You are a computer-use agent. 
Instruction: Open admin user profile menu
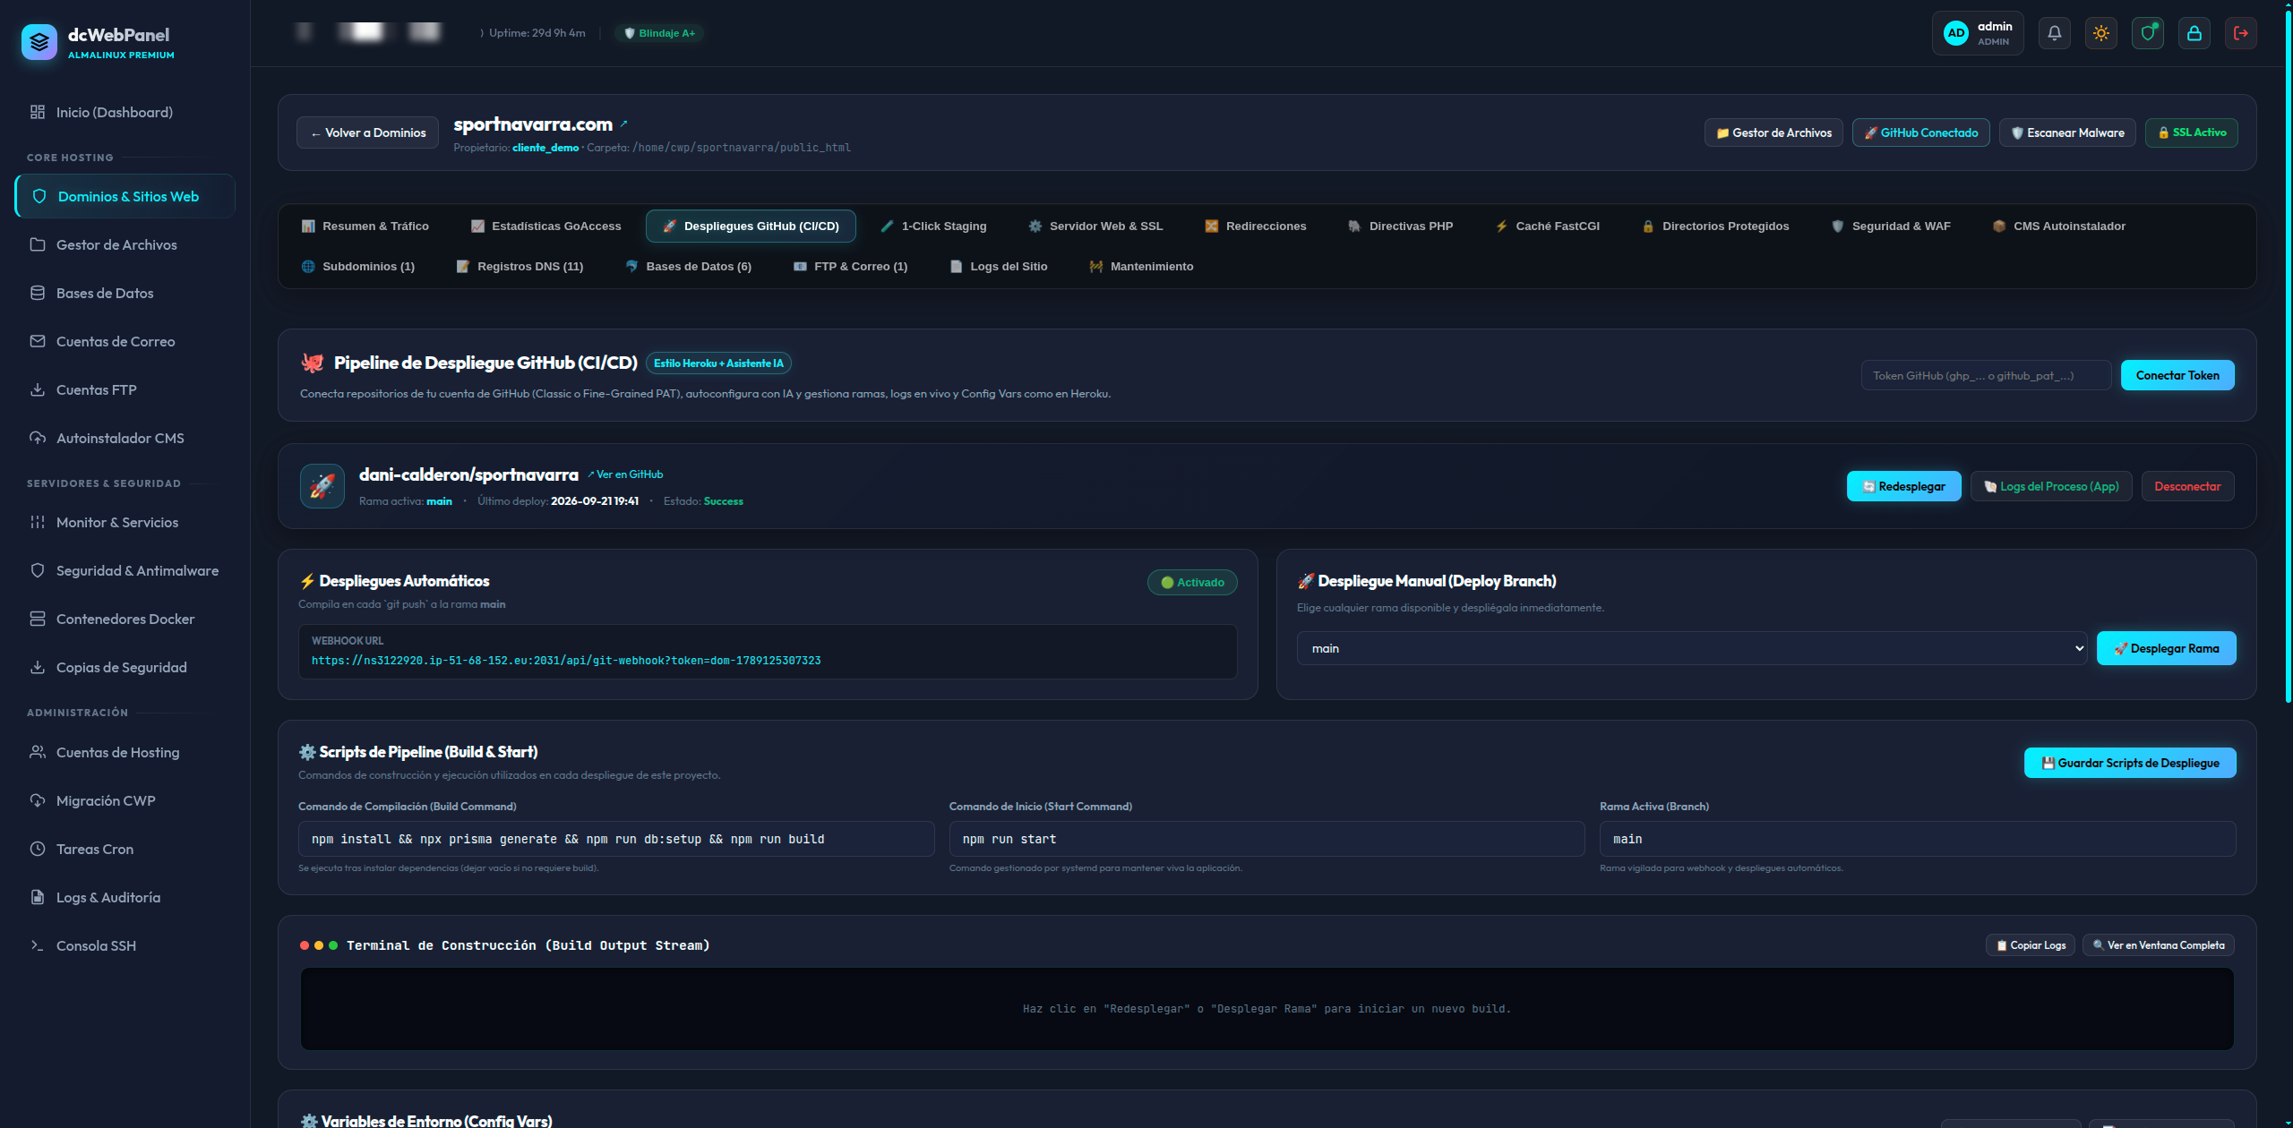[1977, 33]
